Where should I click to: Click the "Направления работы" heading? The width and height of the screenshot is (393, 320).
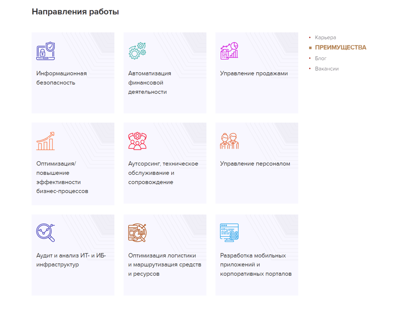click(75, 12)
